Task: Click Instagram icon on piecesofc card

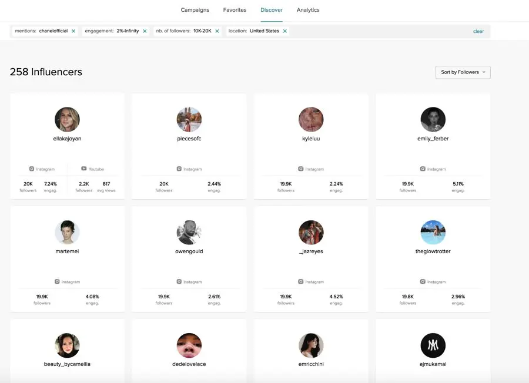Action: pos(179,169)
